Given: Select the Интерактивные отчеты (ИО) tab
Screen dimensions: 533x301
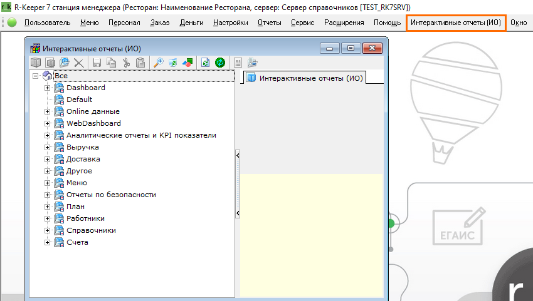Looking at the screenshot, I should (304, 78).
